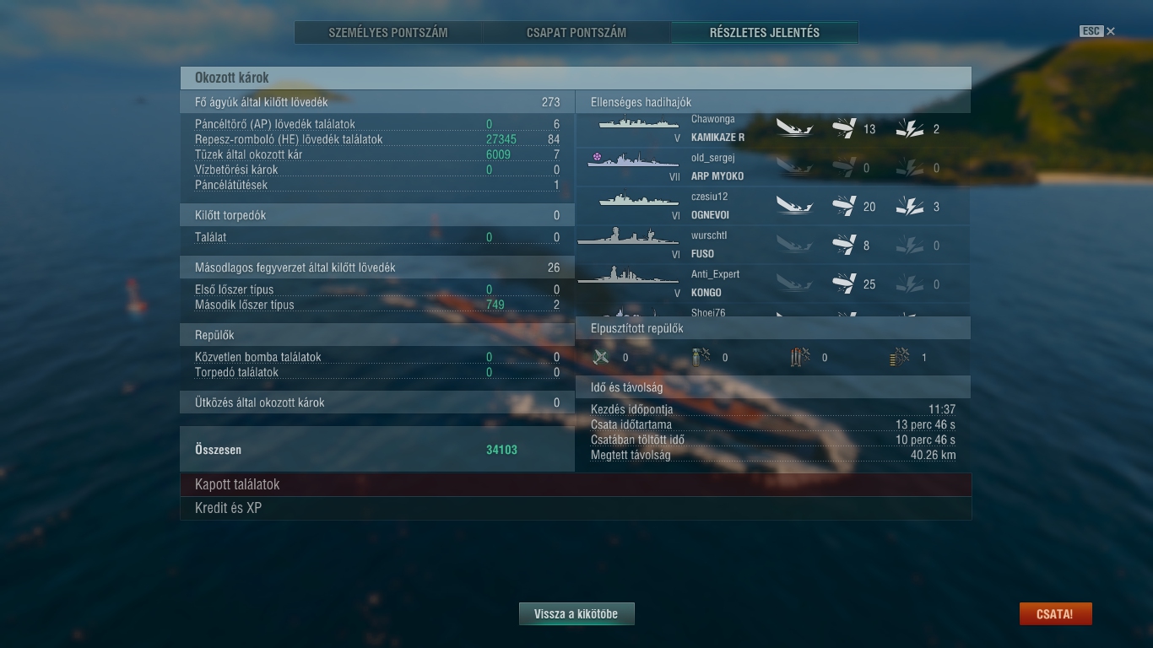
Task: Expand the Kapott találatok section
Action: [x=576, y=484]
